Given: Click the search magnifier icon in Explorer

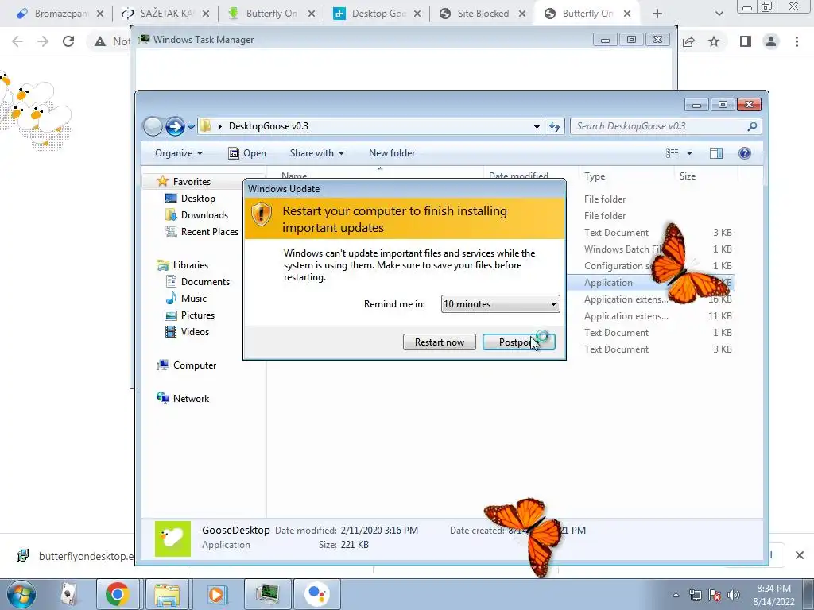Looking at the screenshot, I should click(752, 126).
